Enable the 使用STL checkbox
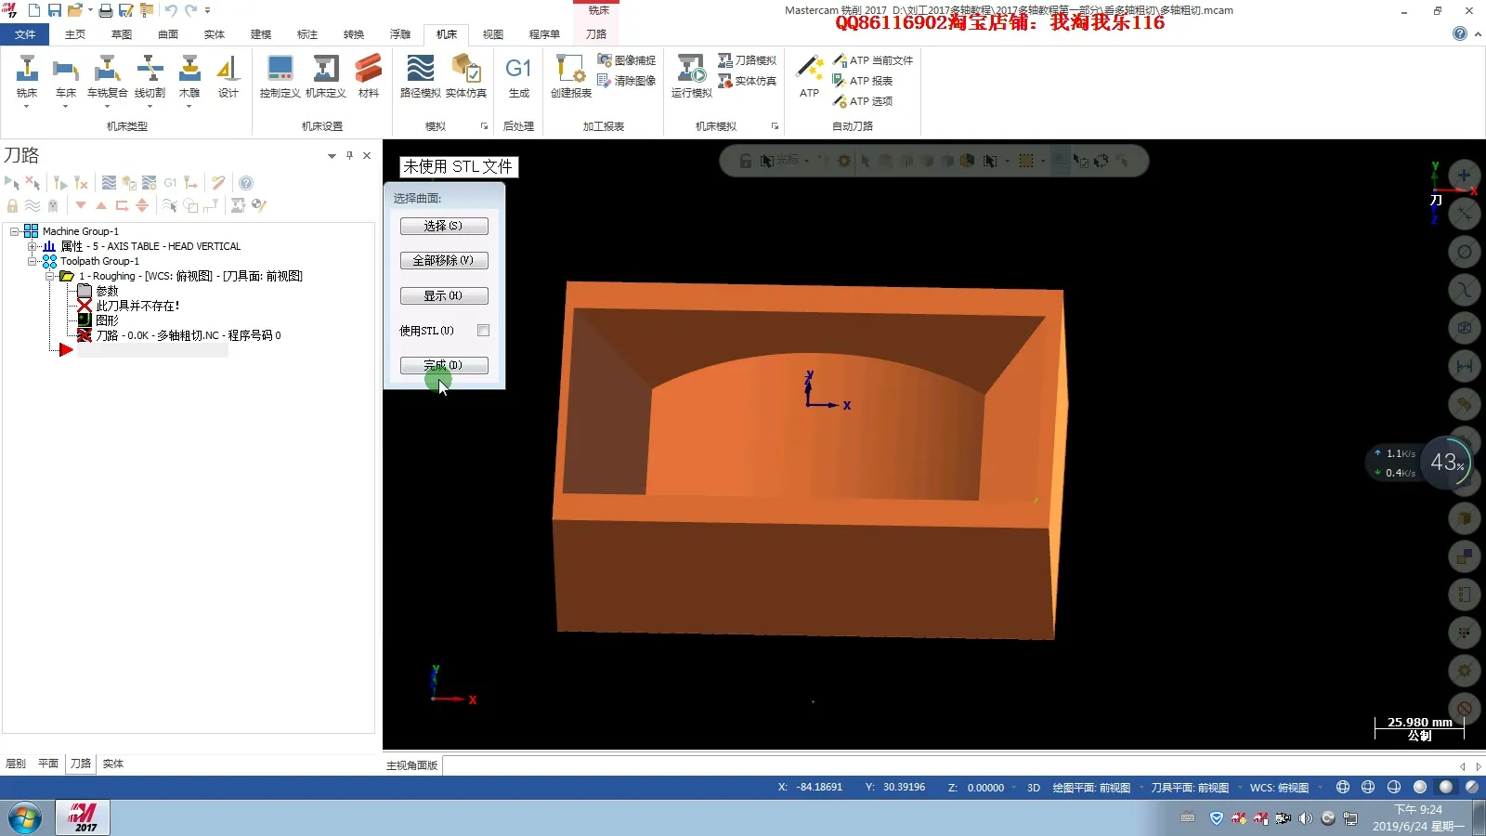The image size is (1486, 836). (483, 331)
